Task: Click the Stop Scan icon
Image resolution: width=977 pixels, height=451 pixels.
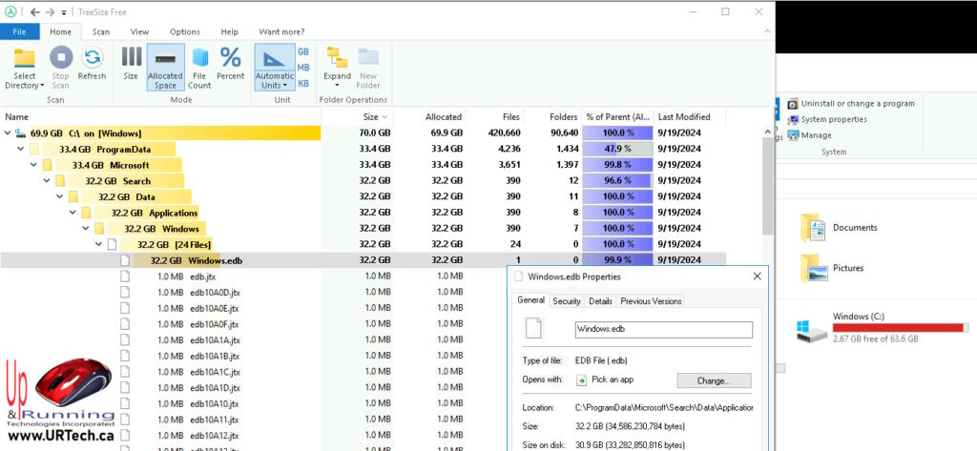Action: tap(60, 59)
